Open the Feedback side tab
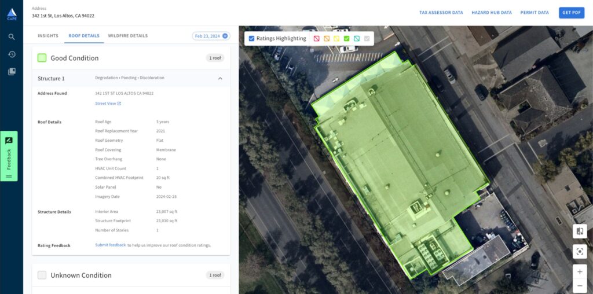This screenshot has height=294, width=593. tap(9, 156)
